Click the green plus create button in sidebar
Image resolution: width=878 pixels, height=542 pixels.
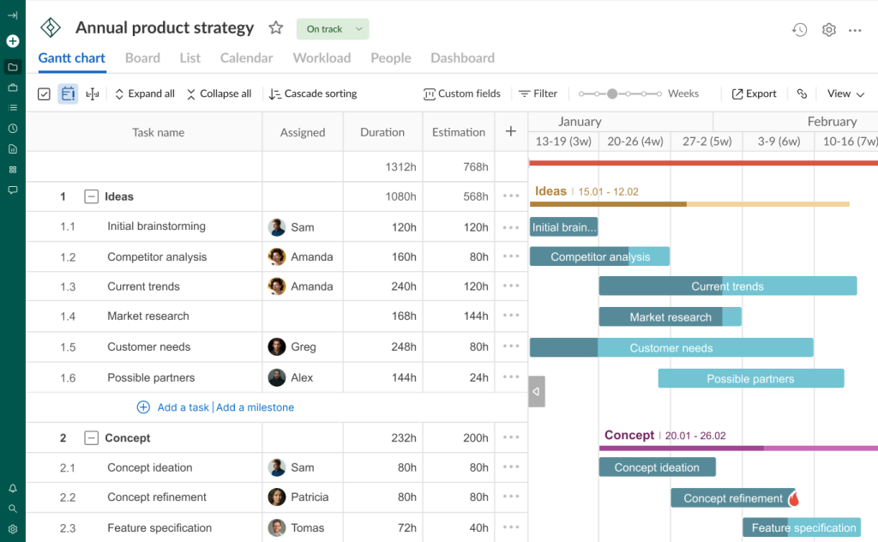pos(12,41)
